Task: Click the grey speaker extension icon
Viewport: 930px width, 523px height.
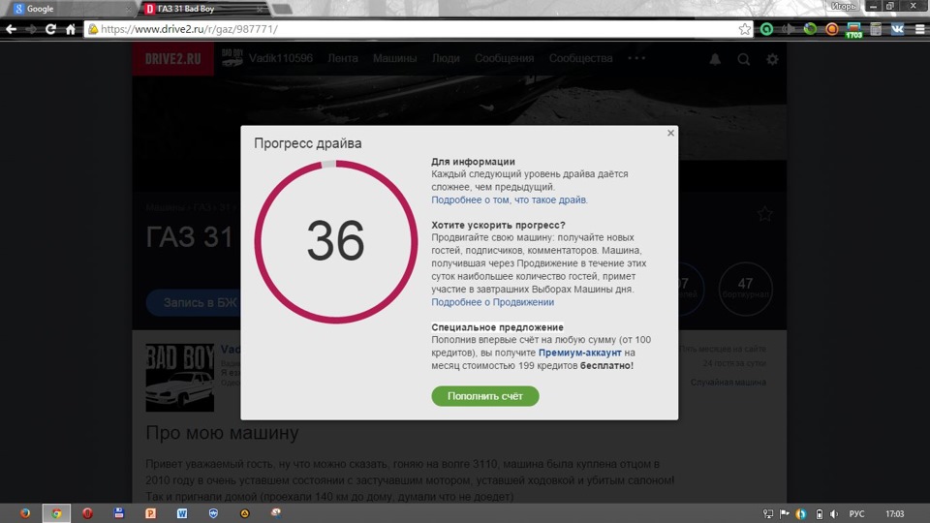Action: click(x=789, y=29)
